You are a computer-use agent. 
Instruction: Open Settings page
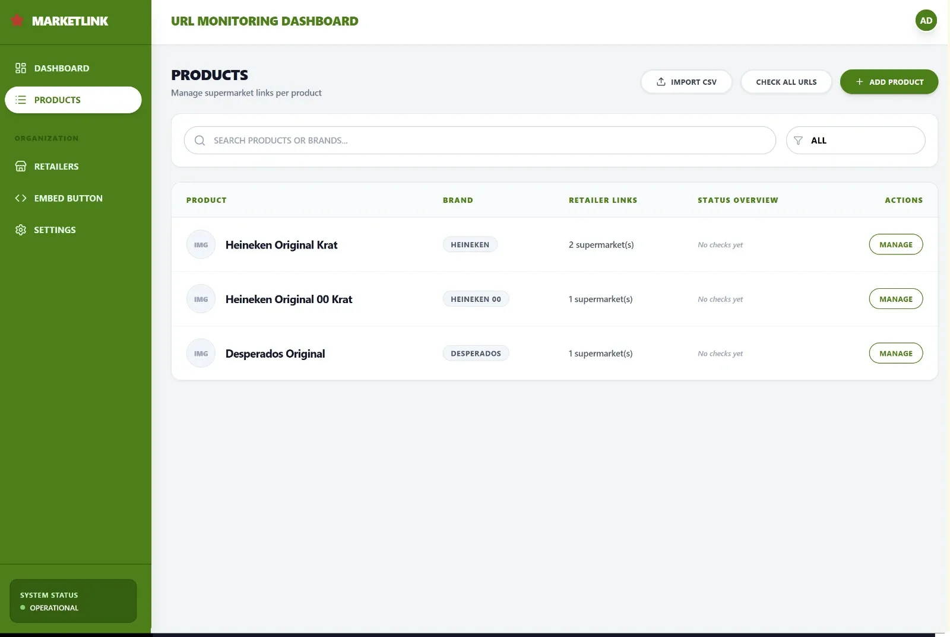[x=73, y=230]
